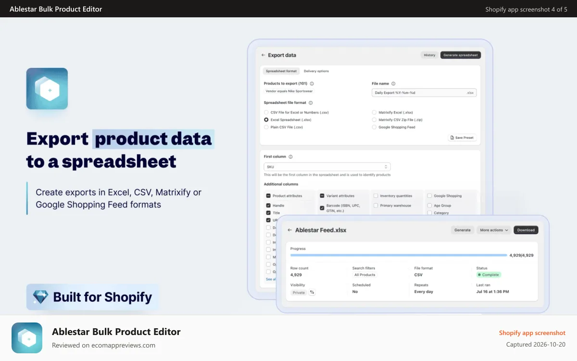Viewport: 577px width, 361px height.
Task: Click the Jul 16 at 1:36 PM value
Action: (492, 292)
